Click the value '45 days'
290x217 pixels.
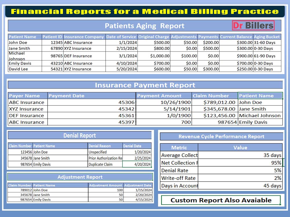[240, 186]
